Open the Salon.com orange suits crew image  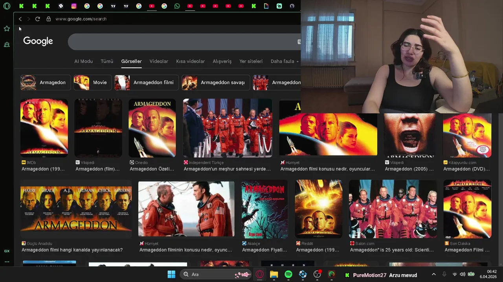click(393, 209)
